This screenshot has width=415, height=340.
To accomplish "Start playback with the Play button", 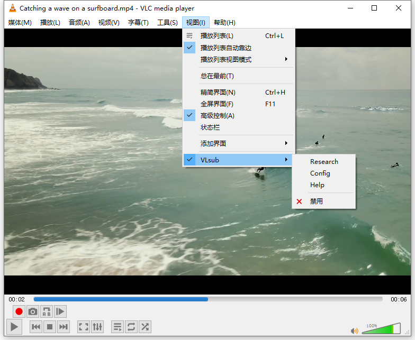I will 14,327.
